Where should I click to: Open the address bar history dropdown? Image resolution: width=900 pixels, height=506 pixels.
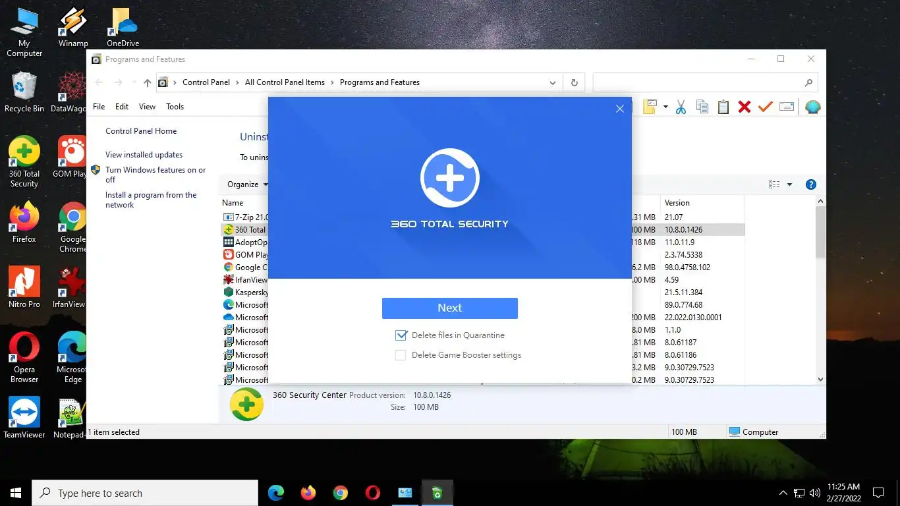(552, 83)
